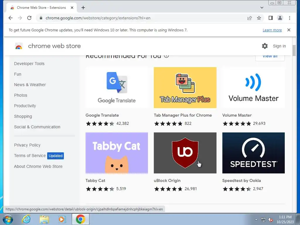Open a new tab with the plus button
The width and height of the screenshot is (300, 225).
83,8
